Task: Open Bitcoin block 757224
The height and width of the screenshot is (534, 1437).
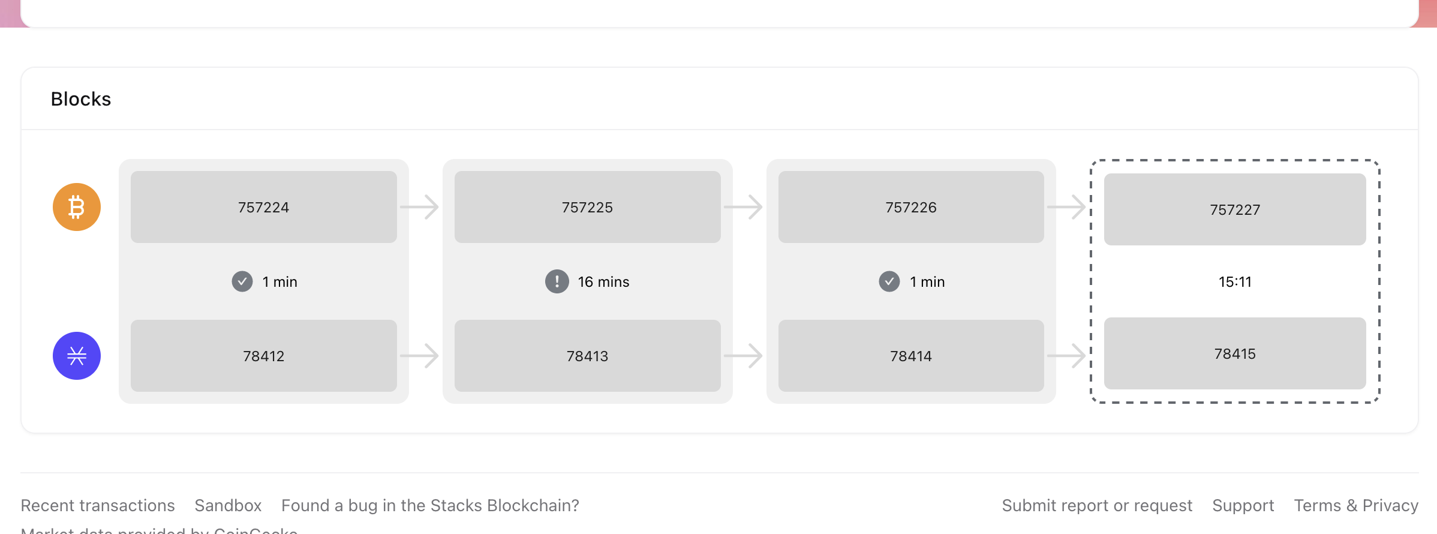Action: (263, 206)
